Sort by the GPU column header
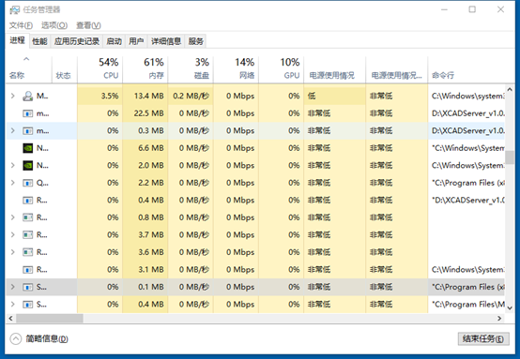This screenshot has height=359, width=520. click(282, 68)
